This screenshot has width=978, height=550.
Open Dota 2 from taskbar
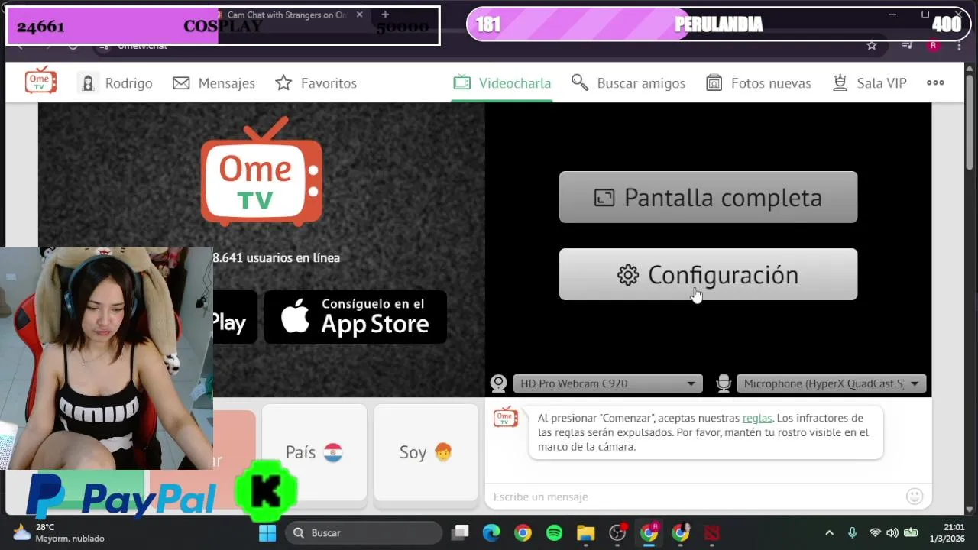pos(711,532)
